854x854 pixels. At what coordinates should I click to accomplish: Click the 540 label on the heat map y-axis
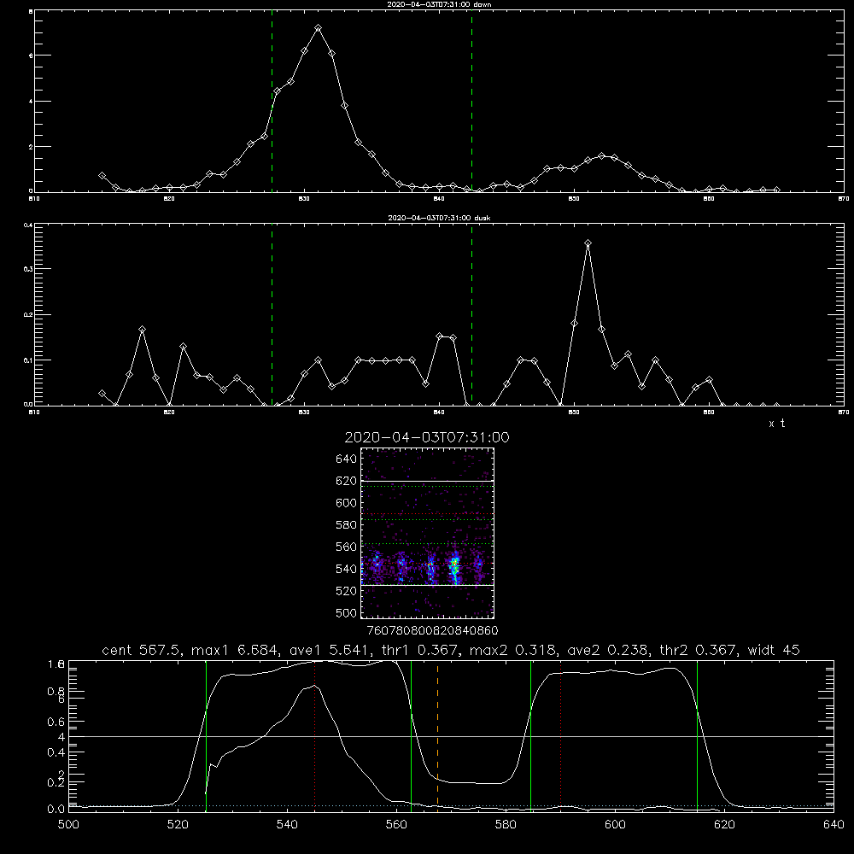[347, 569]
